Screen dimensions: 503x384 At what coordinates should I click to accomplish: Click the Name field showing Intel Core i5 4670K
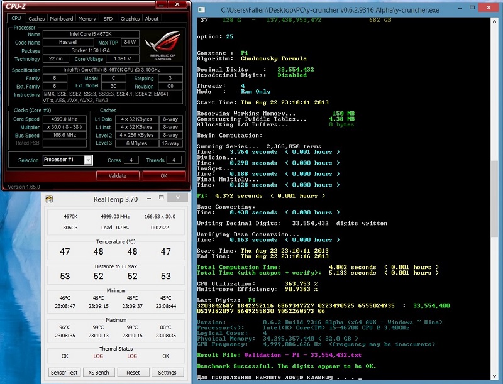click(x=91, y=34)
